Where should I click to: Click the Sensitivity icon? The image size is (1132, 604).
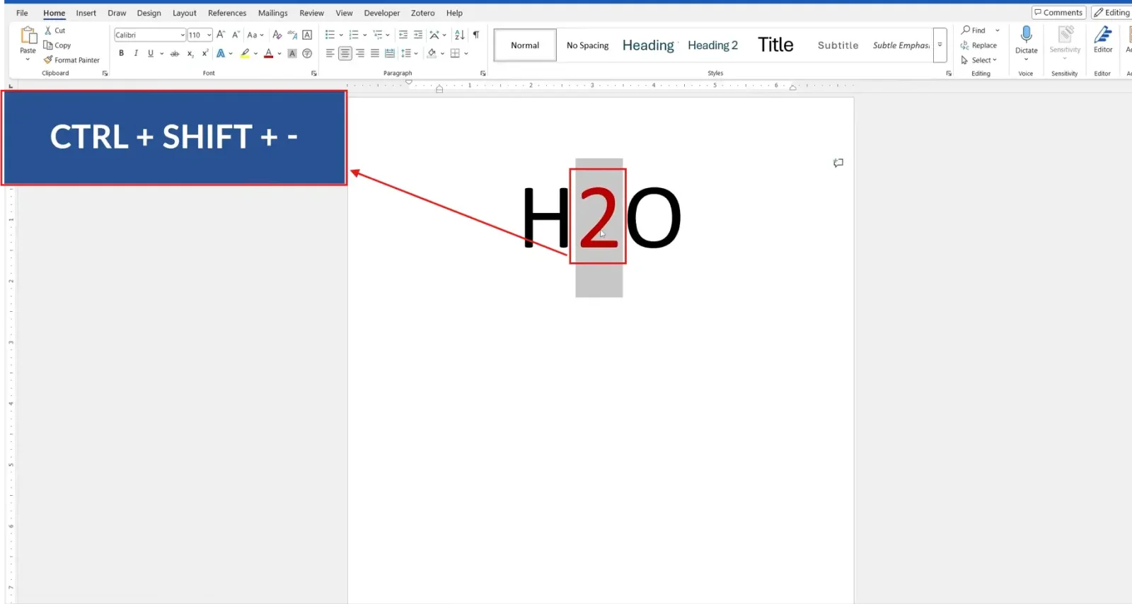[x=1065, y=35]
